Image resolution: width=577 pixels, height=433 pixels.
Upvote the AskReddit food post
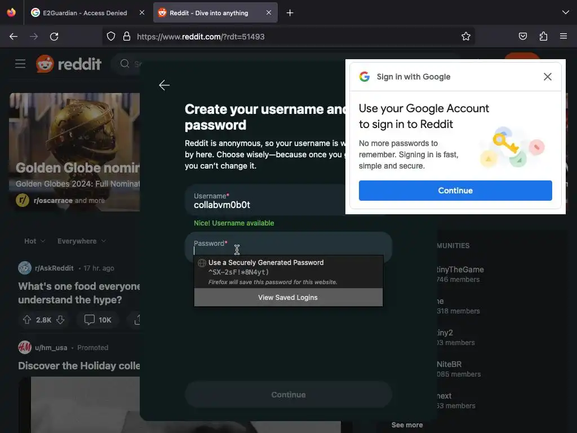coord(27,320)
